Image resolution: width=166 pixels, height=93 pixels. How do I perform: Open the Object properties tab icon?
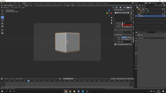click(x=136, y=51)
